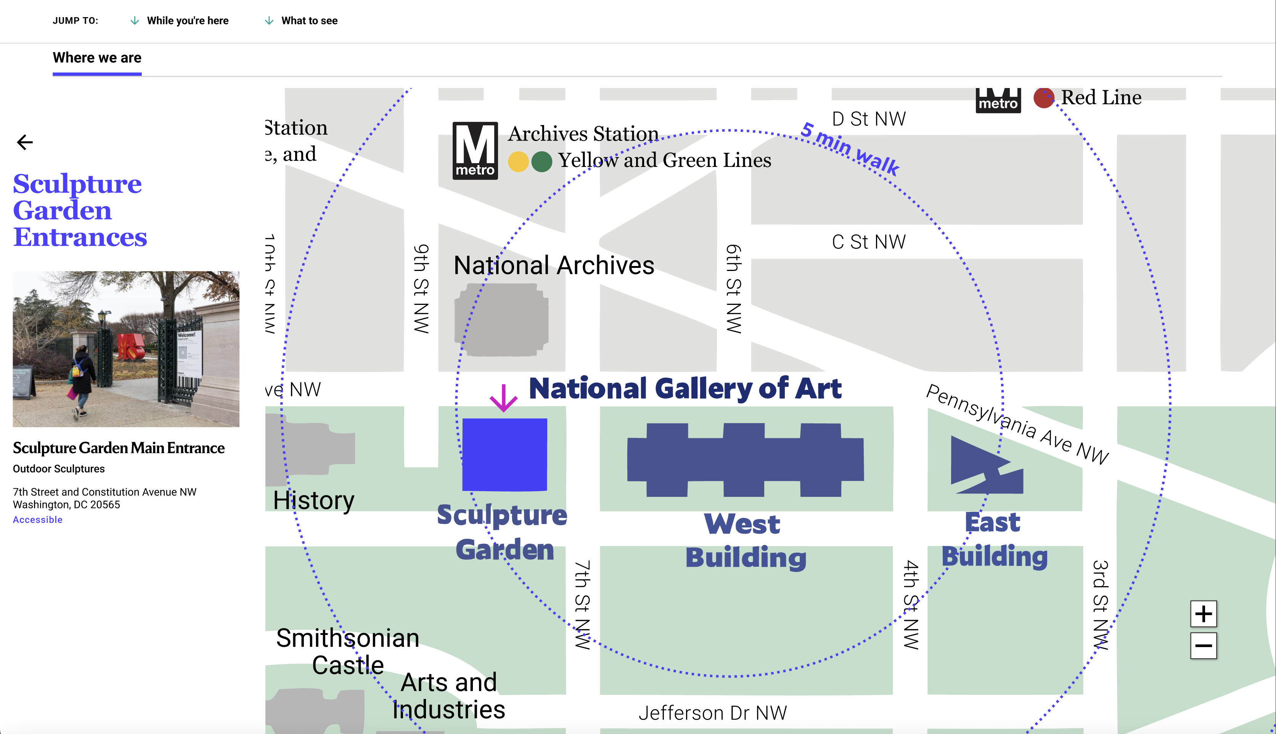Click the Arts and Industries label
This screenshot has height=734, width=1276.
pyautogui.click(x=448, y=696)
